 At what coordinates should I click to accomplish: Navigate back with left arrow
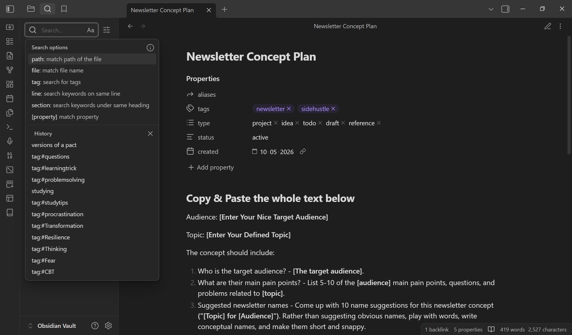click(130, 26)
